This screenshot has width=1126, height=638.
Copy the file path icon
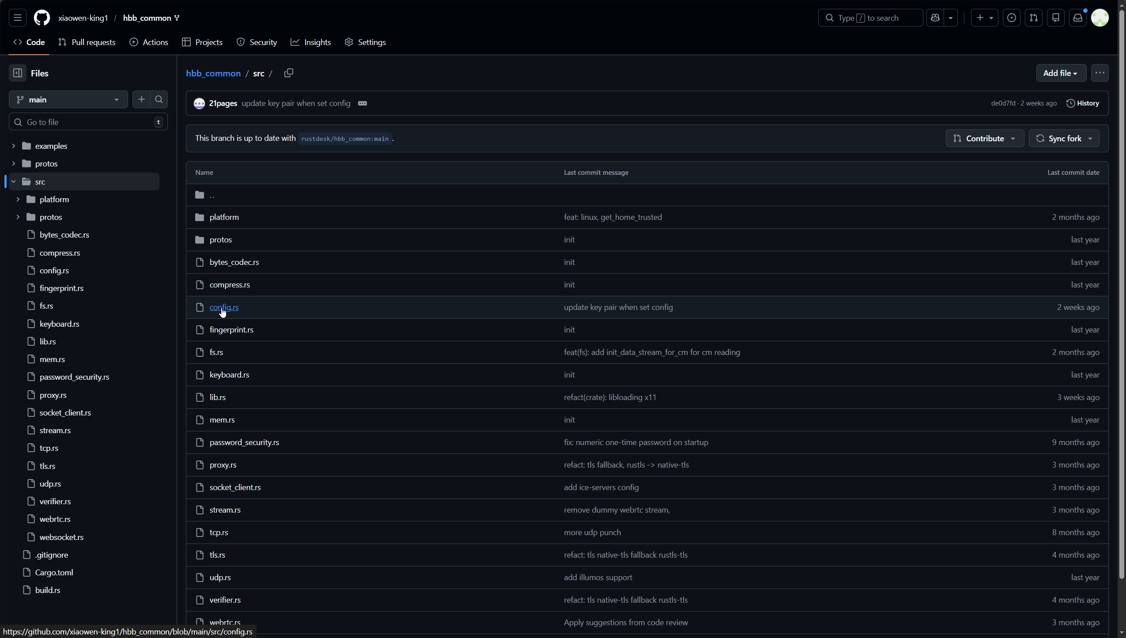click(288, 73)
